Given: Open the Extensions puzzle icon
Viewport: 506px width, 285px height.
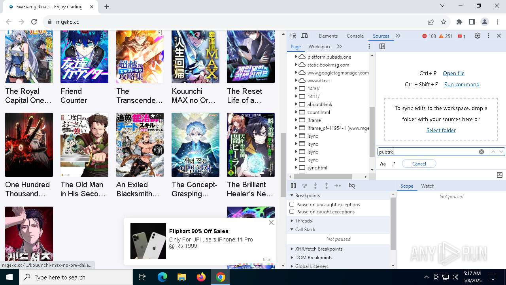Looking at the screenshot, I should (x=459, y=22).
